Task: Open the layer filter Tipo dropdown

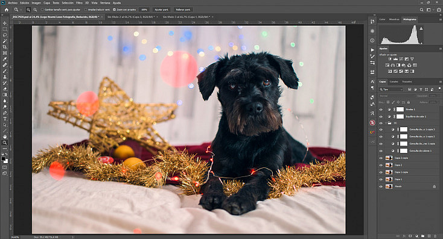Action: (x=391, y=89)
